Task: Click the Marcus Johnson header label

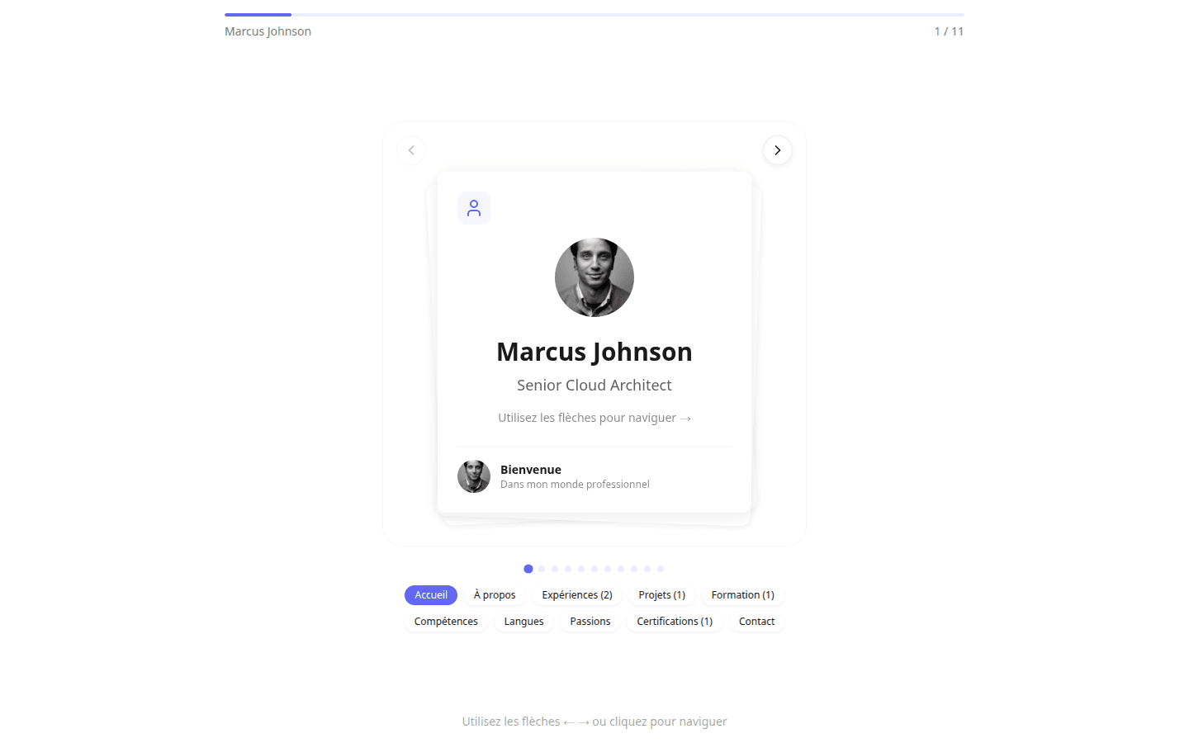Action: pos(268,31)
